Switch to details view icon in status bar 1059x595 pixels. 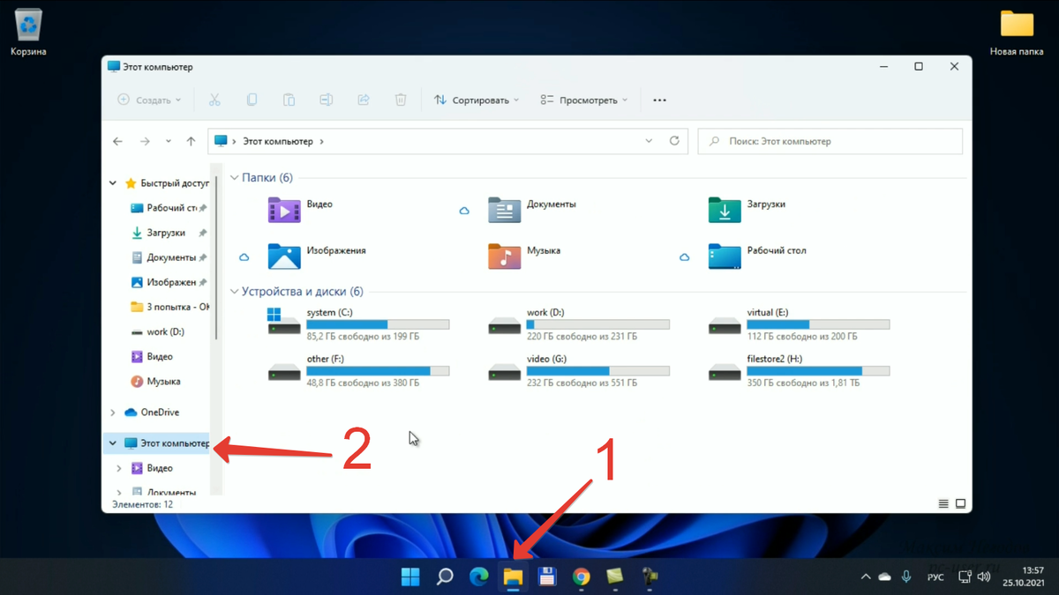click(x=943, y=504)
